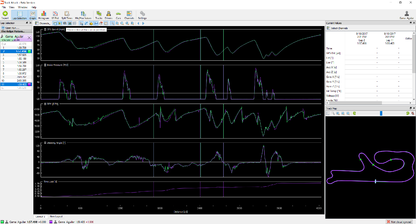Click the pointer cursor tool in graph toolbar
Viewport: 416px width, 224px height.
point(81,23)
